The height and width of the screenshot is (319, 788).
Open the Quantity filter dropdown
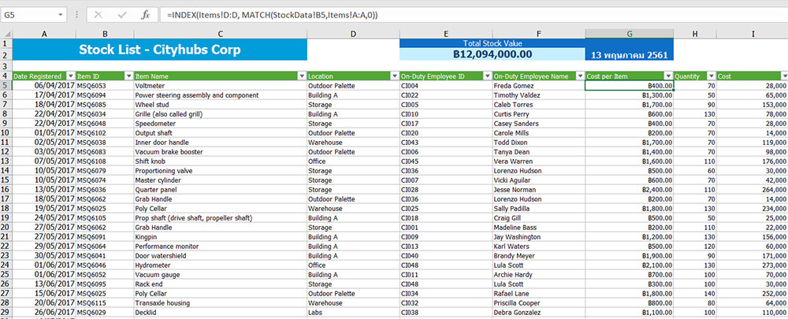711,76
